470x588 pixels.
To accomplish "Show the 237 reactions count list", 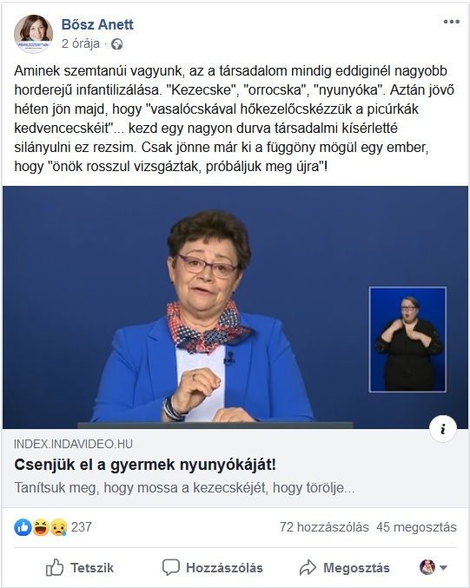I will (x=82, y=527).
